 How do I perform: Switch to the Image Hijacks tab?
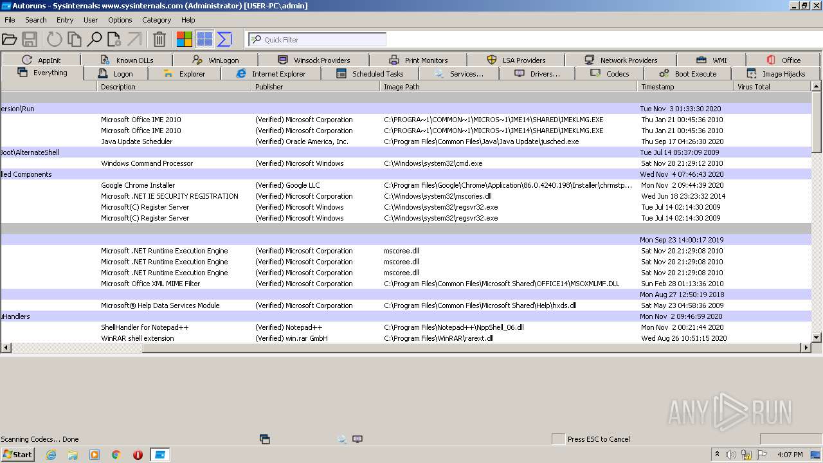(x=776, y=74)
